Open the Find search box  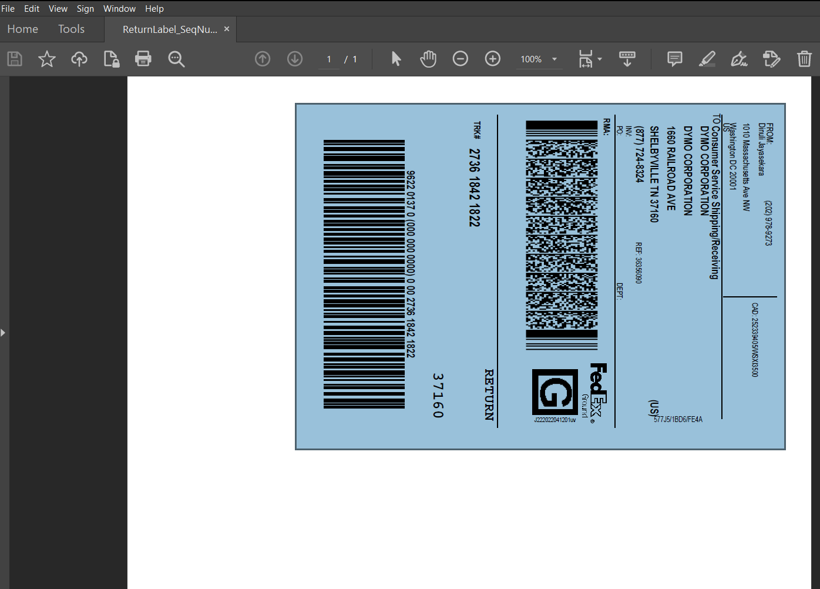[x=176, y=59]
